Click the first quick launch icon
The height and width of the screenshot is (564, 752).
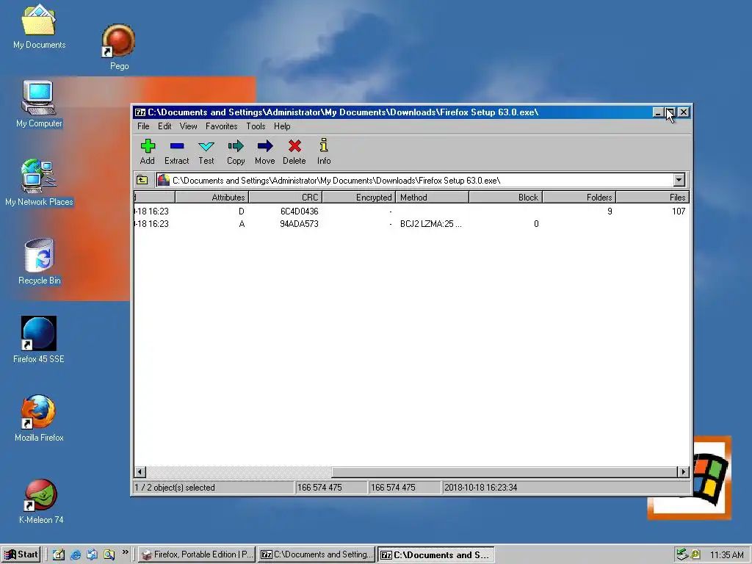pos(59,555)
